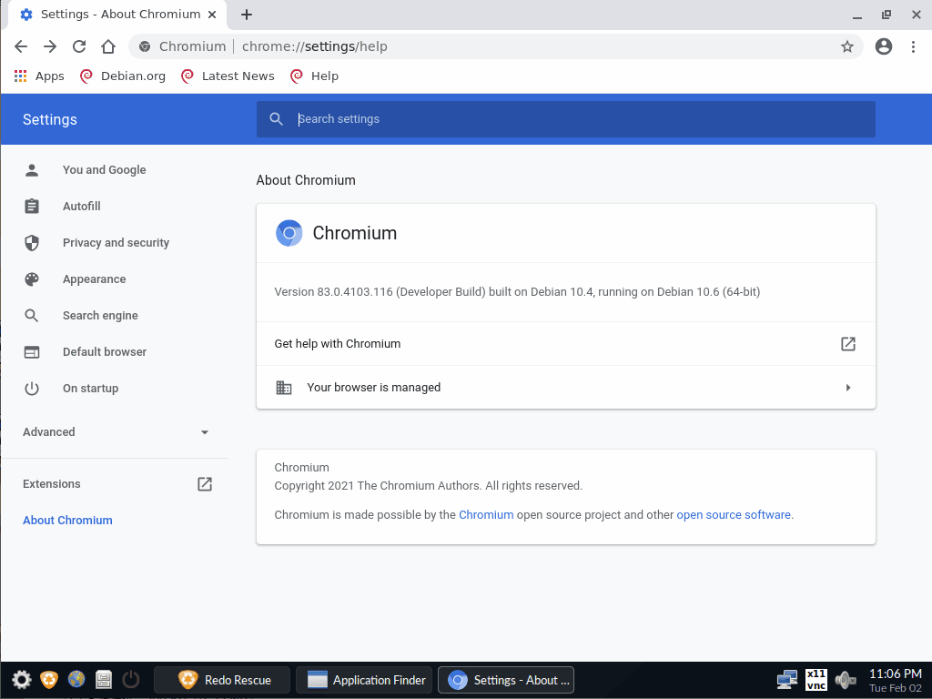Expand the Advanced settings section
The width and height of the screenshot is (932, 699).
pos(116,432)
